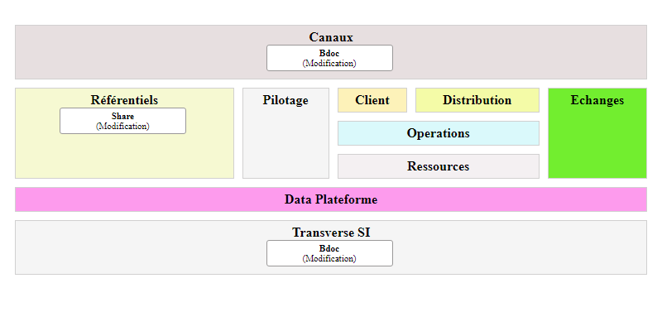The image size is (662, 331).
Task: Select the Bdoc title in Canaux card
Action: click(329, 53)
